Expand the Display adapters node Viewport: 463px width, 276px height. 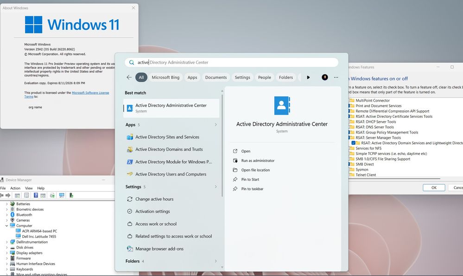[7, 253]
